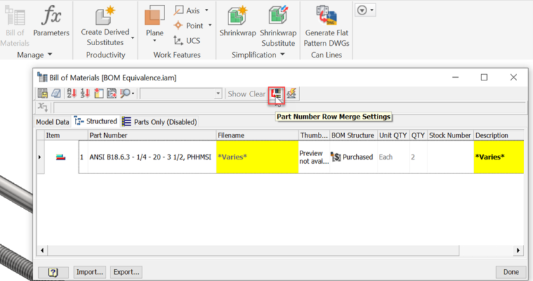Open Part Number Row Merge Settings
This screenshot has width=533, height=281.
coord(277,94)
